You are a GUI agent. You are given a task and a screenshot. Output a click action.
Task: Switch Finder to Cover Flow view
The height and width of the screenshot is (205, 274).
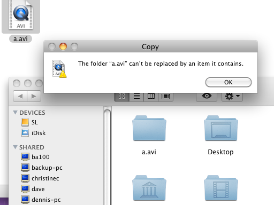click(x=165, y=96)
